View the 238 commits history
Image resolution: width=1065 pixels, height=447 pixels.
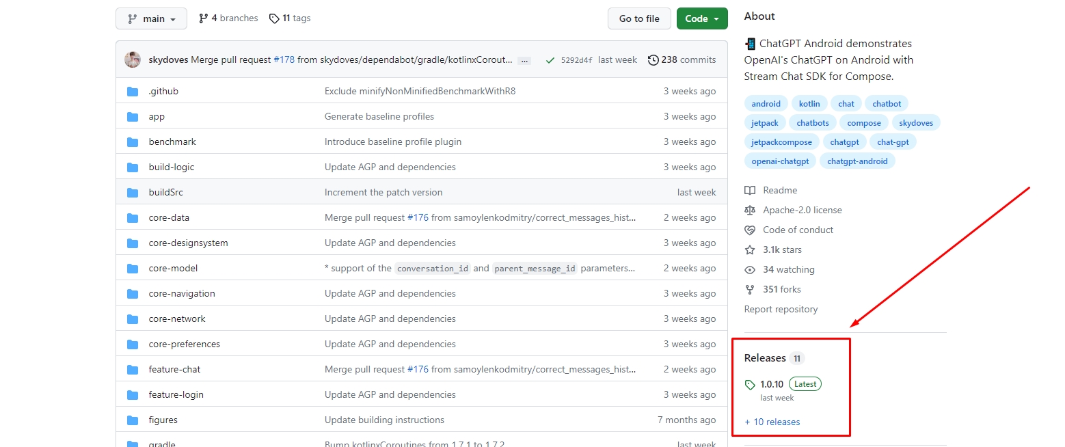click(x=682, y=59)
